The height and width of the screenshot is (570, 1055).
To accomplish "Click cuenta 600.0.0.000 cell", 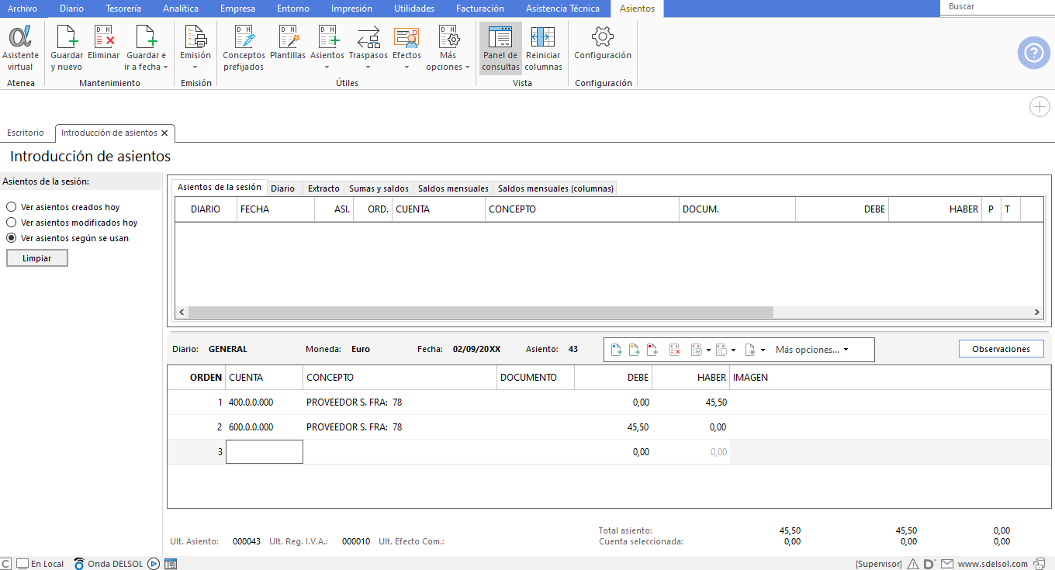I will [265, 427].
